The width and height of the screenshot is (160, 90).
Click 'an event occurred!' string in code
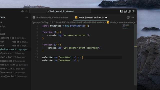[75, 35]
